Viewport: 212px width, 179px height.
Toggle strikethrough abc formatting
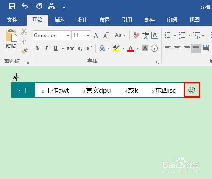[x=70, y=48]
